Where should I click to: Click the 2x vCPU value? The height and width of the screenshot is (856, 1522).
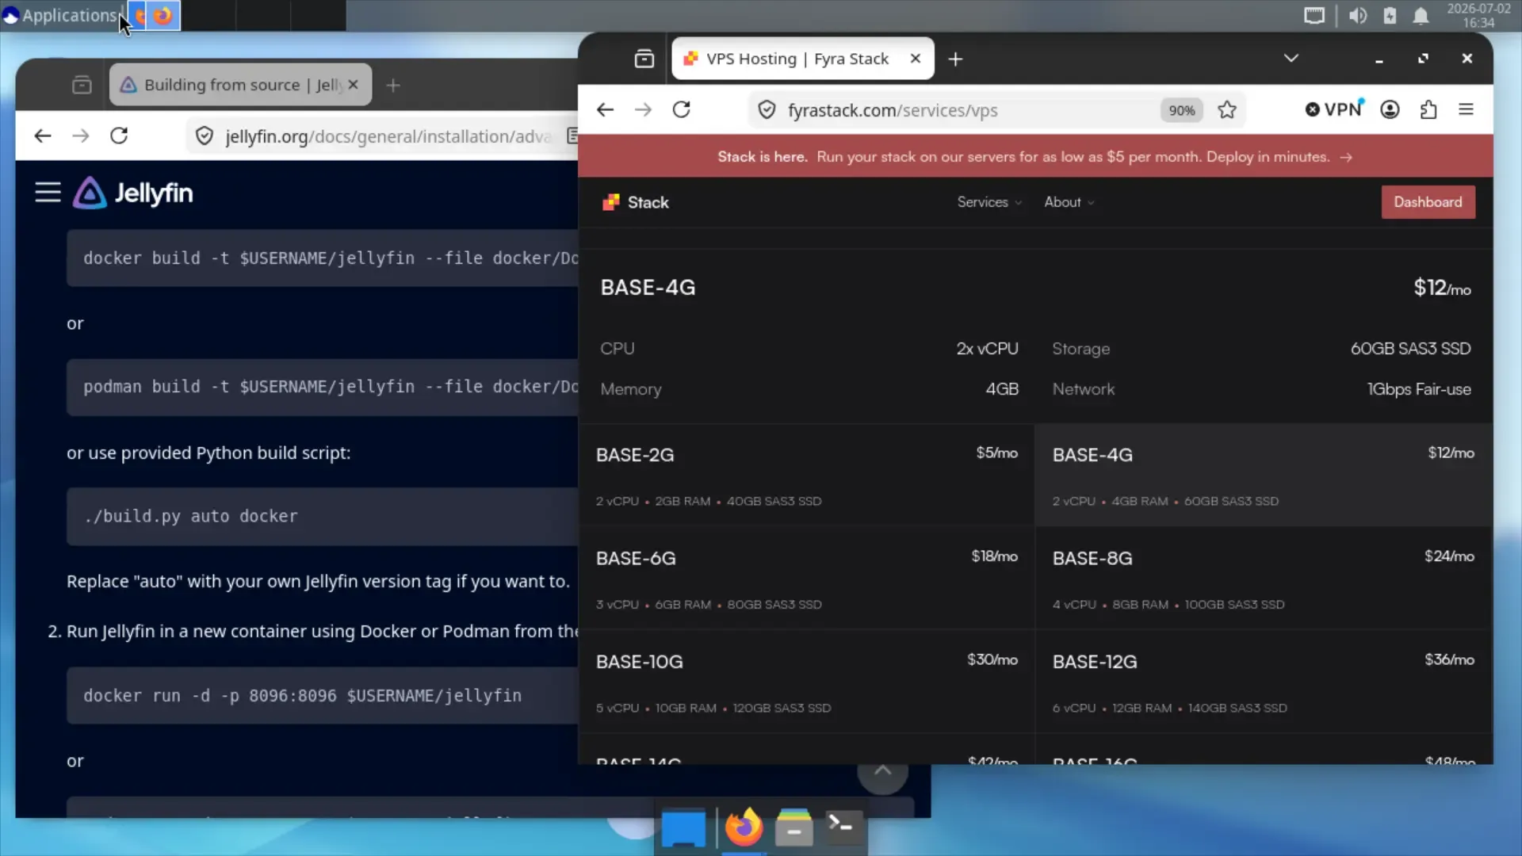[x=987, y=349]
